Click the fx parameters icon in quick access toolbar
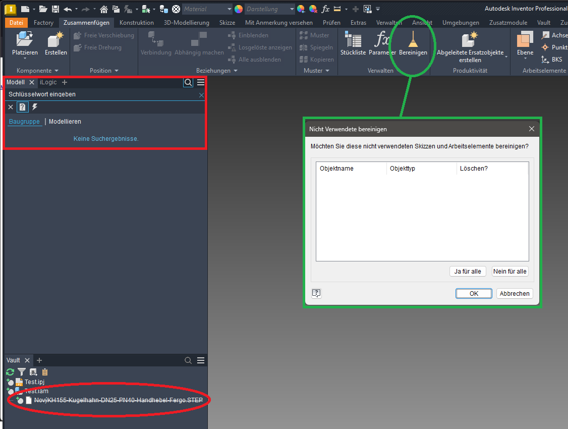This screenshot has width=568, height=429. tap(325, 9)
